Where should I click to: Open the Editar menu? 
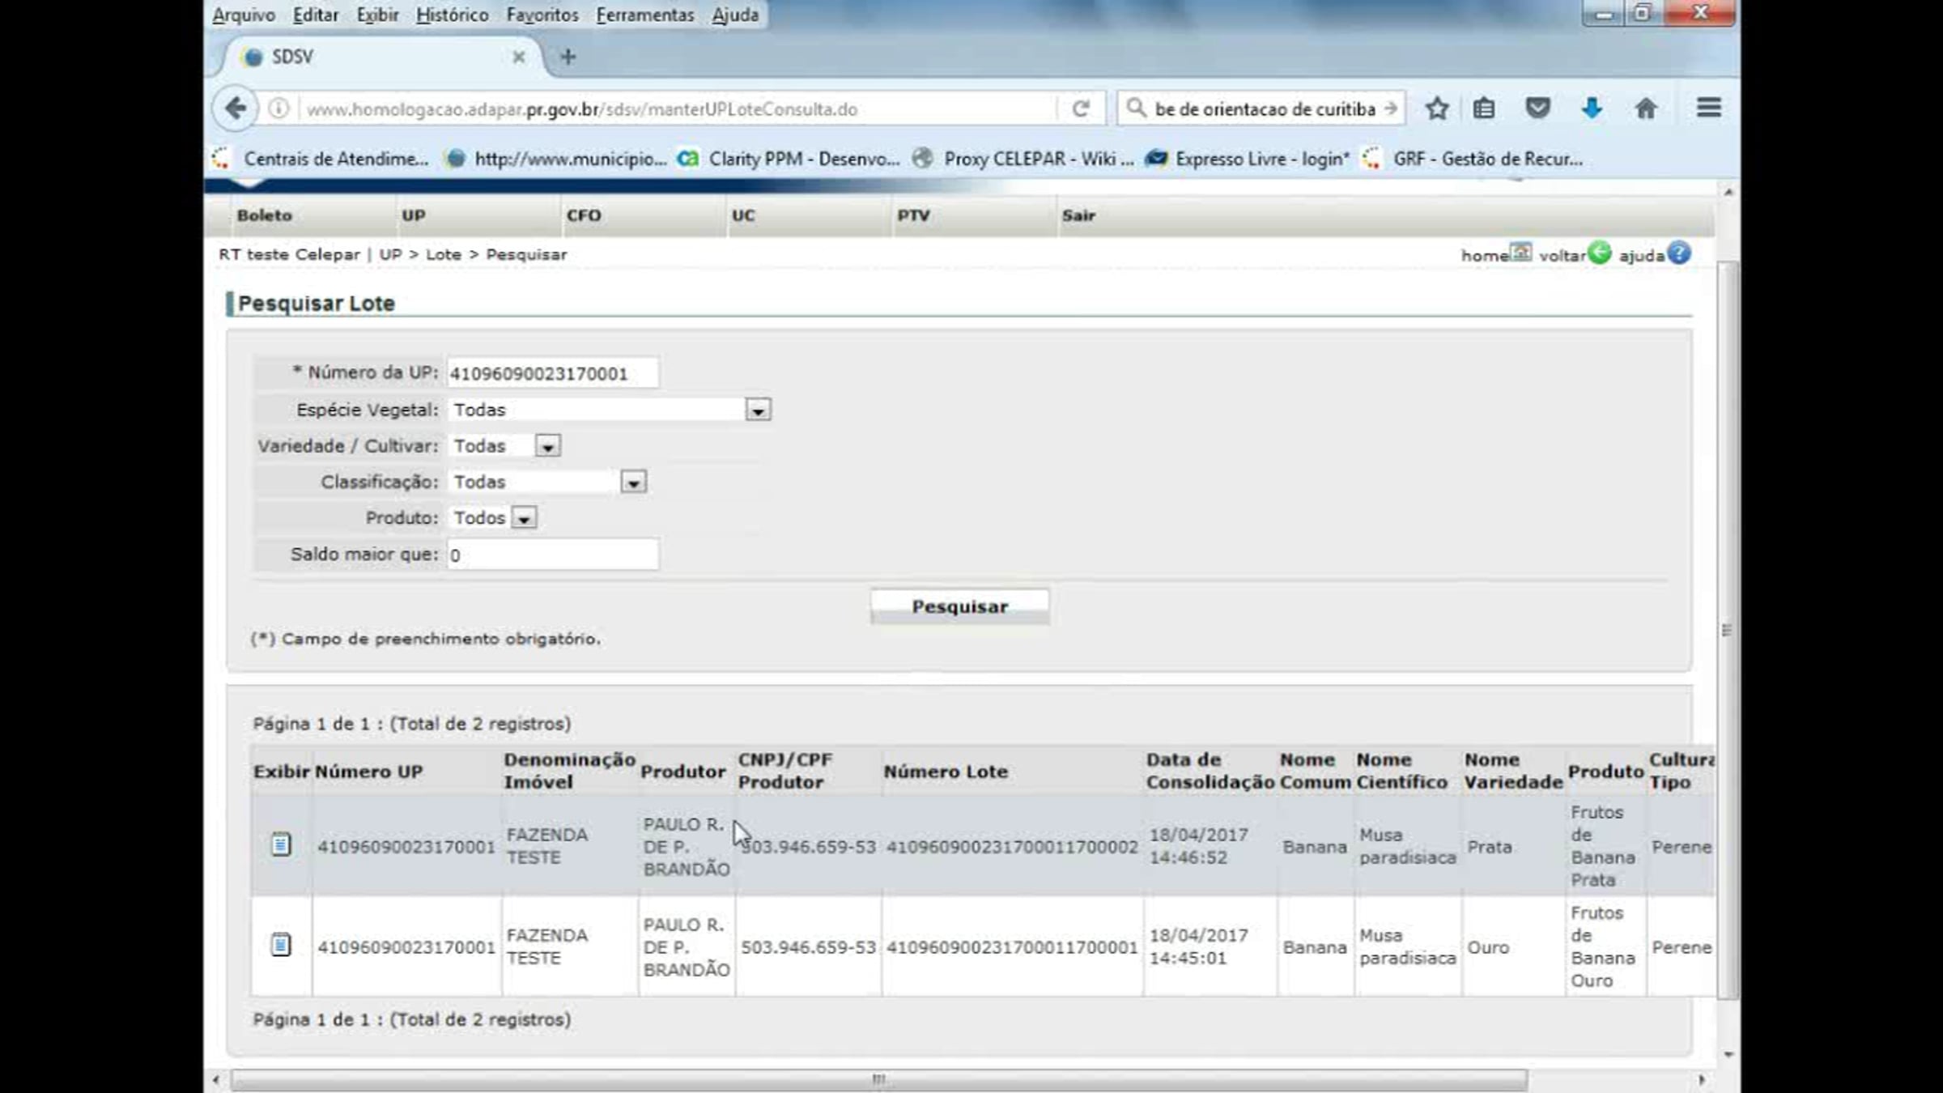316,15
